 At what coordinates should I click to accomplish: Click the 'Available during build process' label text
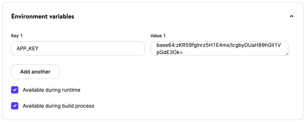coord(58,106)
